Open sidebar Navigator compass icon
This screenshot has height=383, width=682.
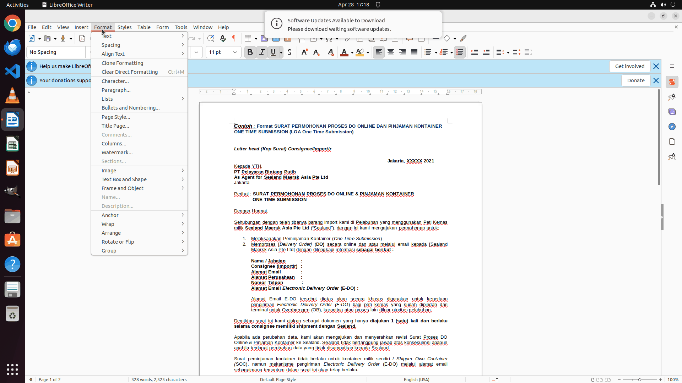672,127
